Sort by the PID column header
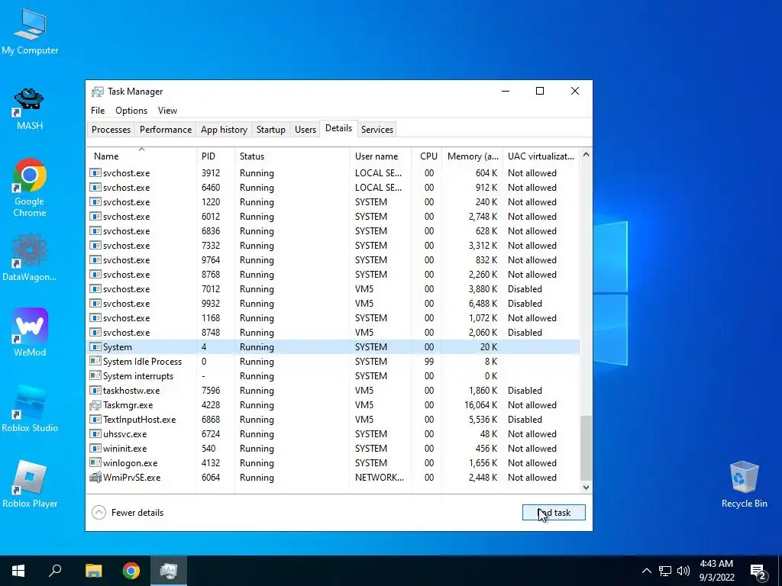 (x=215, y=156)
